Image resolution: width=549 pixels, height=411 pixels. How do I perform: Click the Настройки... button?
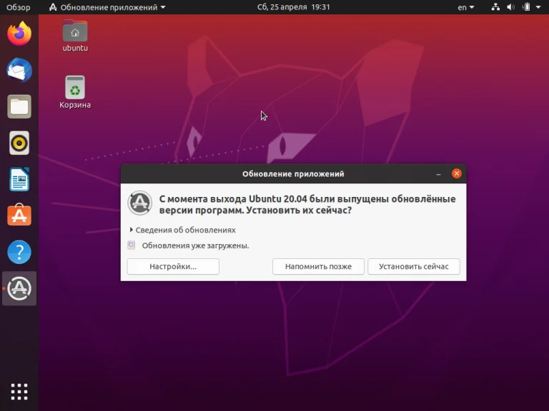[173, 267]
